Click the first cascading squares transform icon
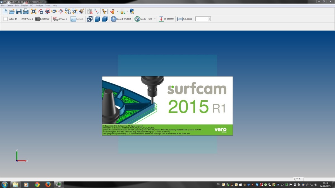This screenshot has width=335, height=188. coord(68,11)
